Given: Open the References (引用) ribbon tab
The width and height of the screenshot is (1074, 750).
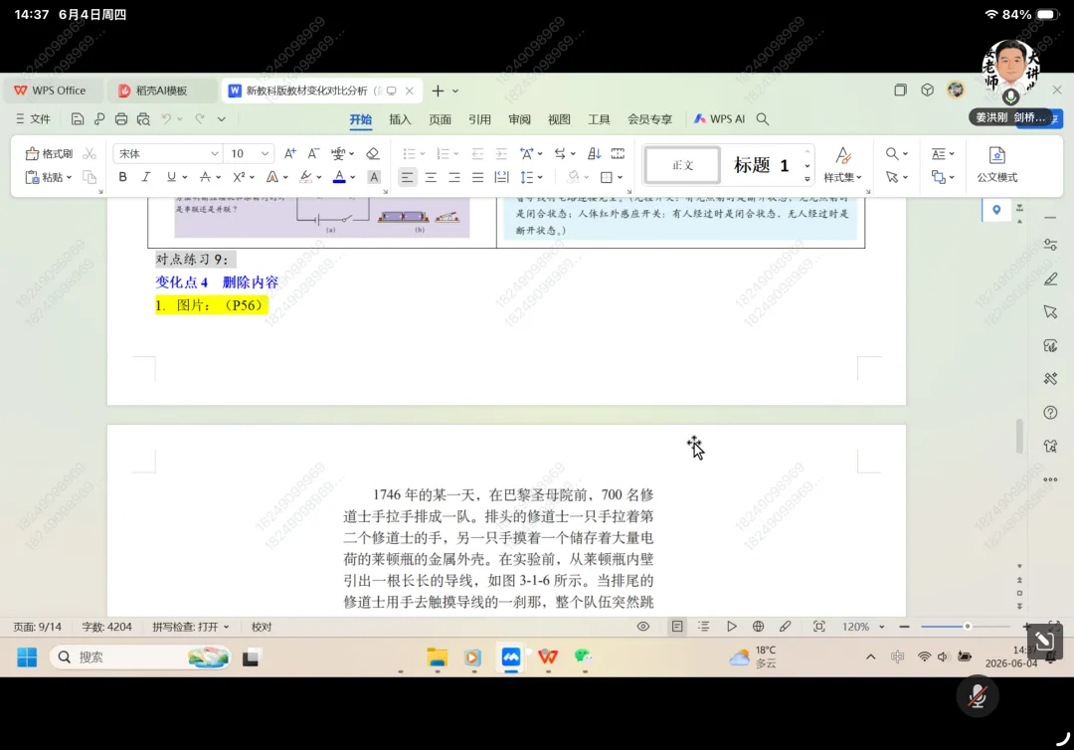Looking at the screenshot, I should tap(479, 119).
